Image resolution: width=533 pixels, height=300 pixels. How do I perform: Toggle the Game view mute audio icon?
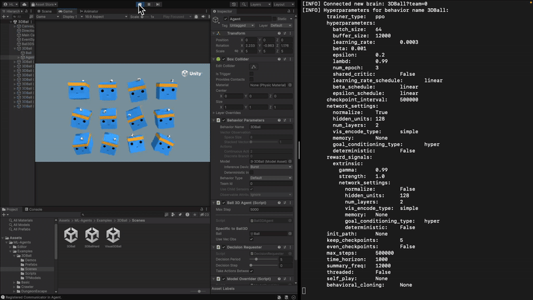tap(203, 17)
